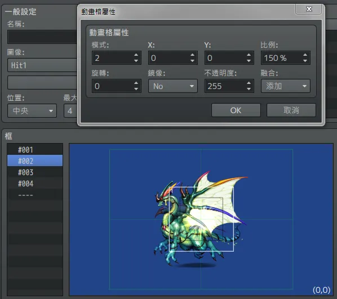Increase the 不透明度 opacity value
The height and width of the screenshot is (299, 337).
click(x=249, y=83)
